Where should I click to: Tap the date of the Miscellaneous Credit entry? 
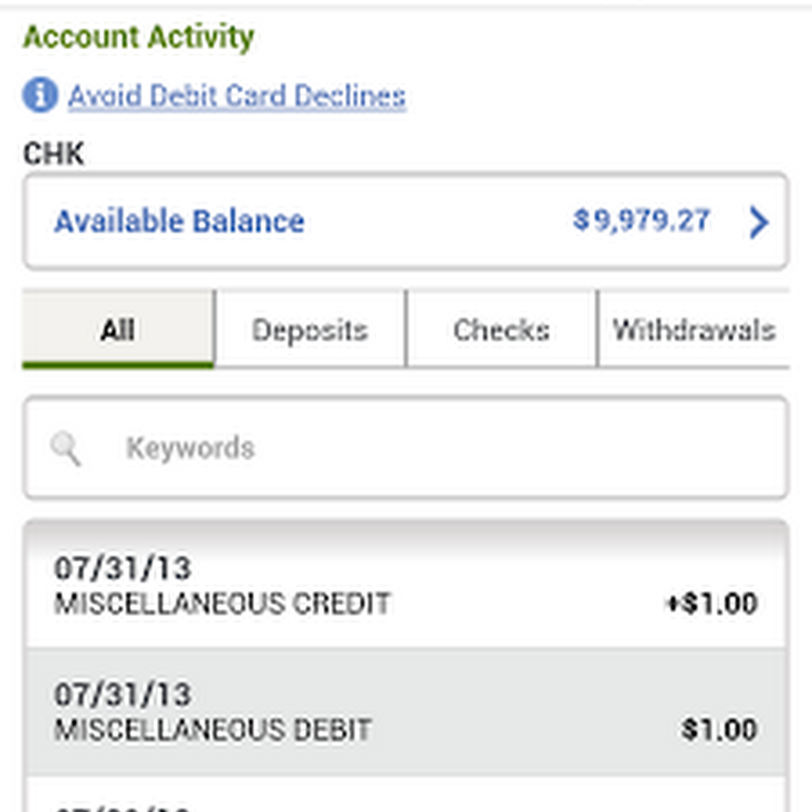[123, 568]
